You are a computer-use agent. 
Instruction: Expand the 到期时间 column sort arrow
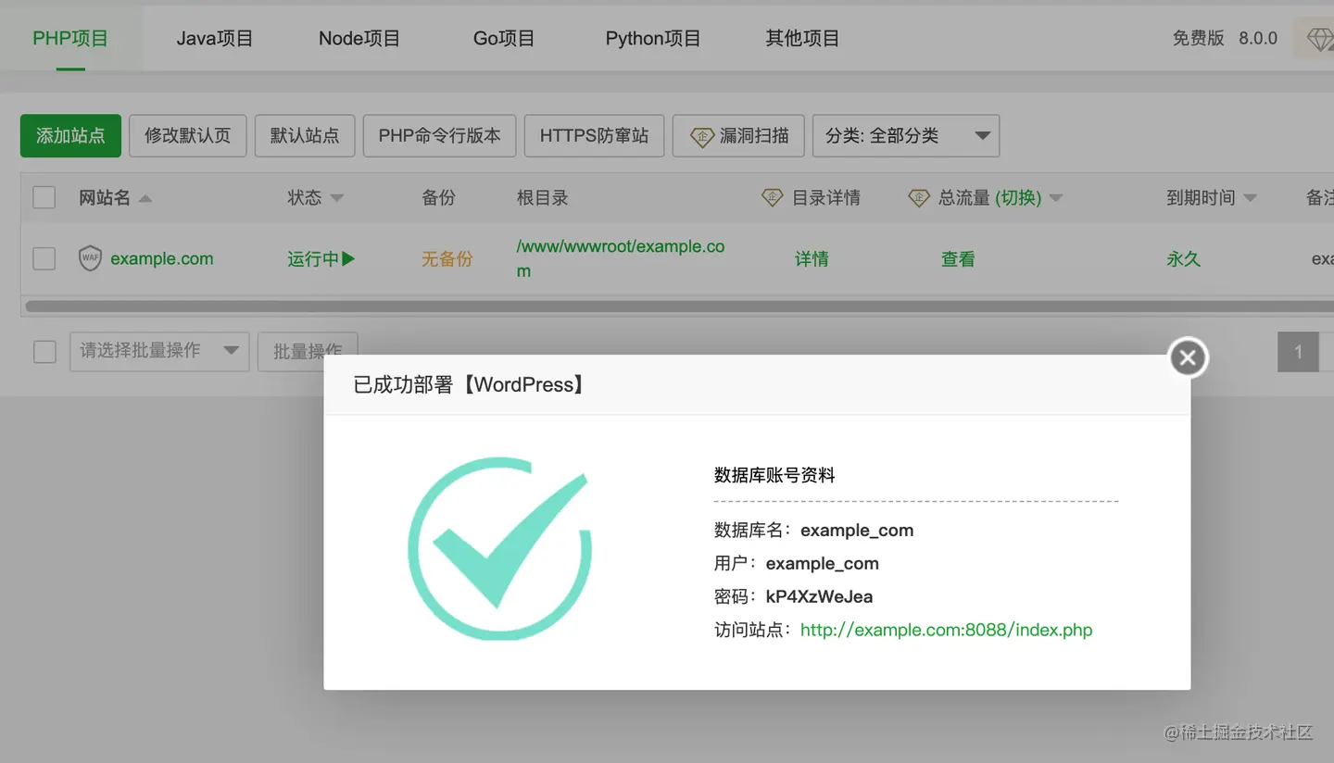[x=1250, y=198]
